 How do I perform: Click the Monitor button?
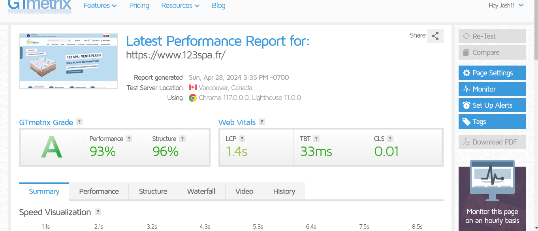pyautogui.click(x=492, y=89)
